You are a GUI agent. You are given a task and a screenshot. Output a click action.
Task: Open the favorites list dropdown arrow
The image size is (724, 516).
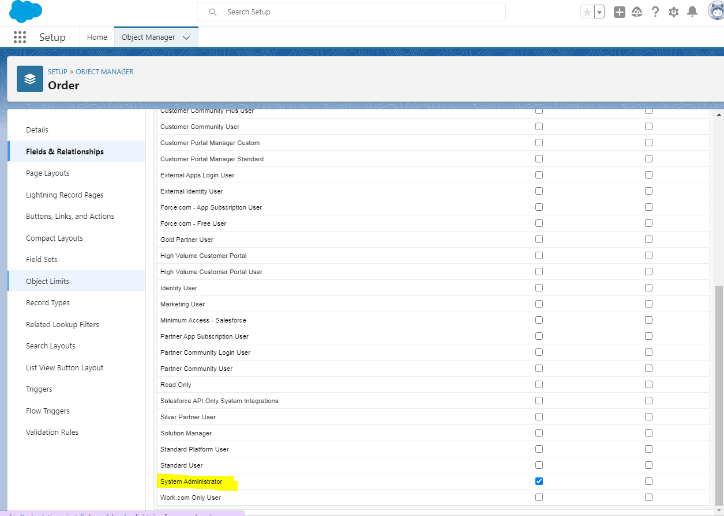(x=599, y=12)
